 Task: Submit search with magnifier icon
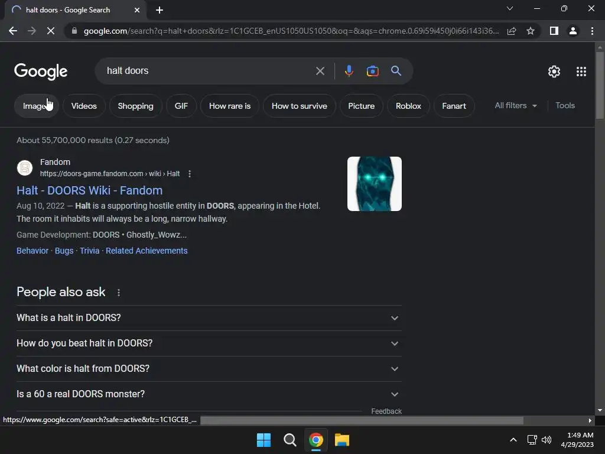coord(396,71)
